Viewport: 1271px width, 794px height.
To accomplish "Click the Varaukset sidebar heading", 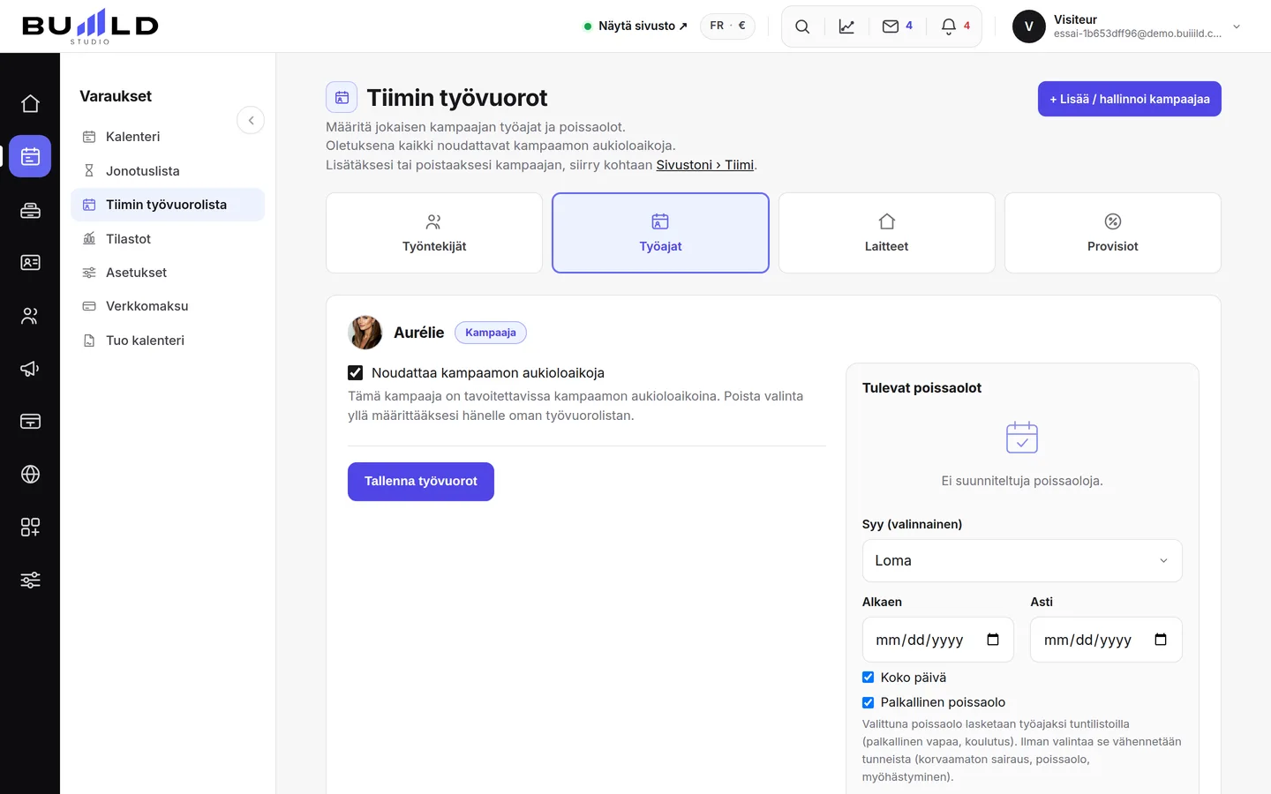I will click(116, 96).
